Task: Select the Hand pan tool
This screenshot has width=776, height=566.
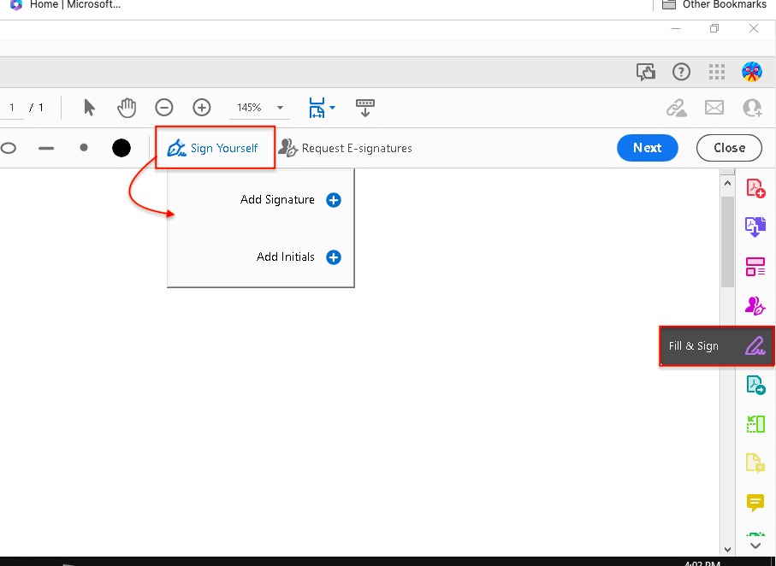Action: (x=127, y=108)
